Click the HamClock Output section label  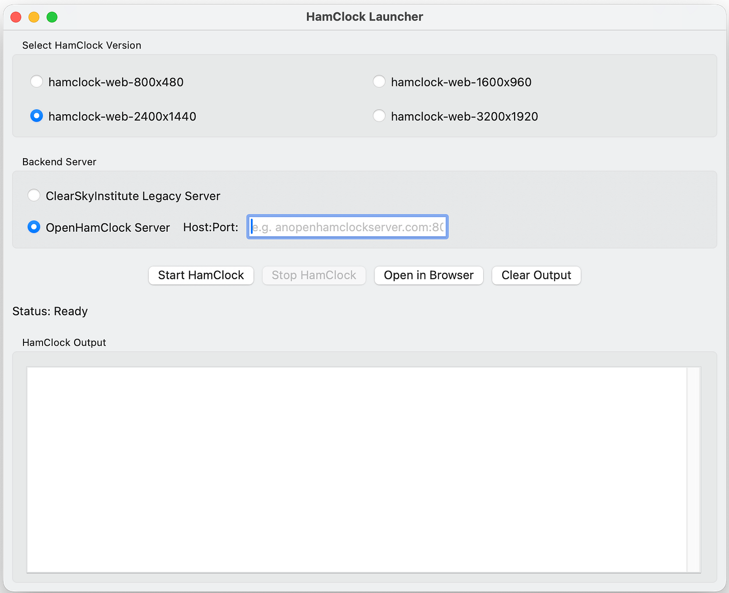click(x=64, y=342)
